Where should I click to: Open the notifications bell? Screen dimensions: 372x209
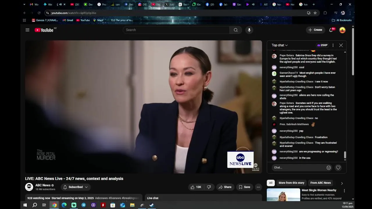tap(331, 30)
